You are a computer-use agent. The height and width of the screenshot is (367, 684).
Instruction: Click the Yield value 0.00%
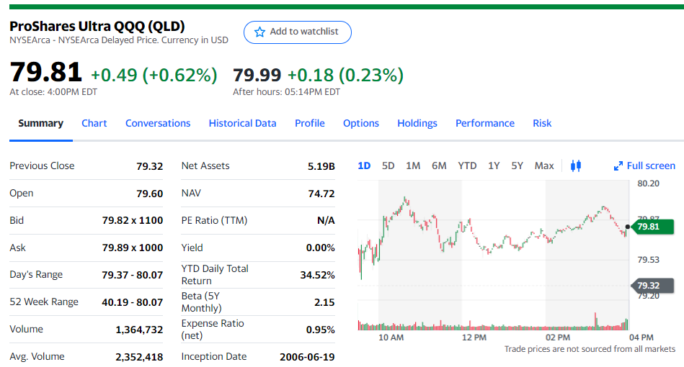[x=321, y=248]
